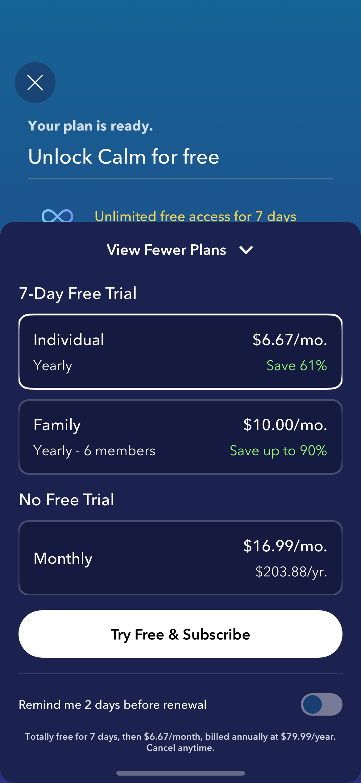Tap the $203.88/yr. yearly total
Image resolution: width=361 pixels, height=783 pixels.
point(291,571)
